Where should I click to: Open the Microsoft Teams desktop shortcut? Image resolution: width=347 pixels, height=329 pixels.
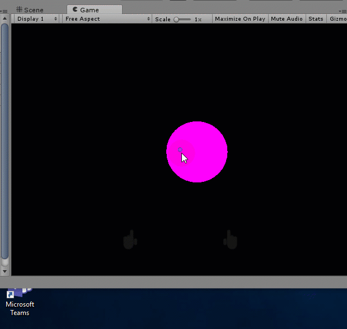(20, 293)
